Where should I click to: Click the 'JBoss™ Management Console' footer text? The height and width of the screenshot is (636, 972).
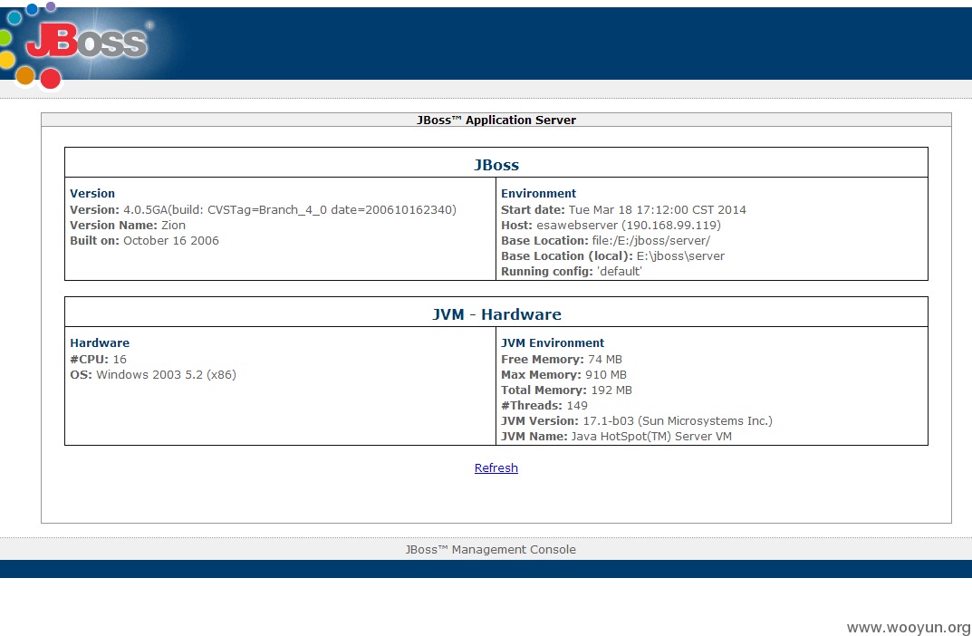(490, 549)
